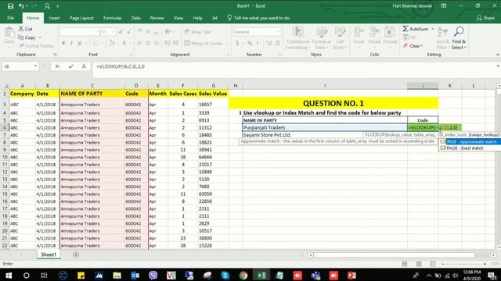Switch to Page Break Preview button

click(x=433, y=264)
